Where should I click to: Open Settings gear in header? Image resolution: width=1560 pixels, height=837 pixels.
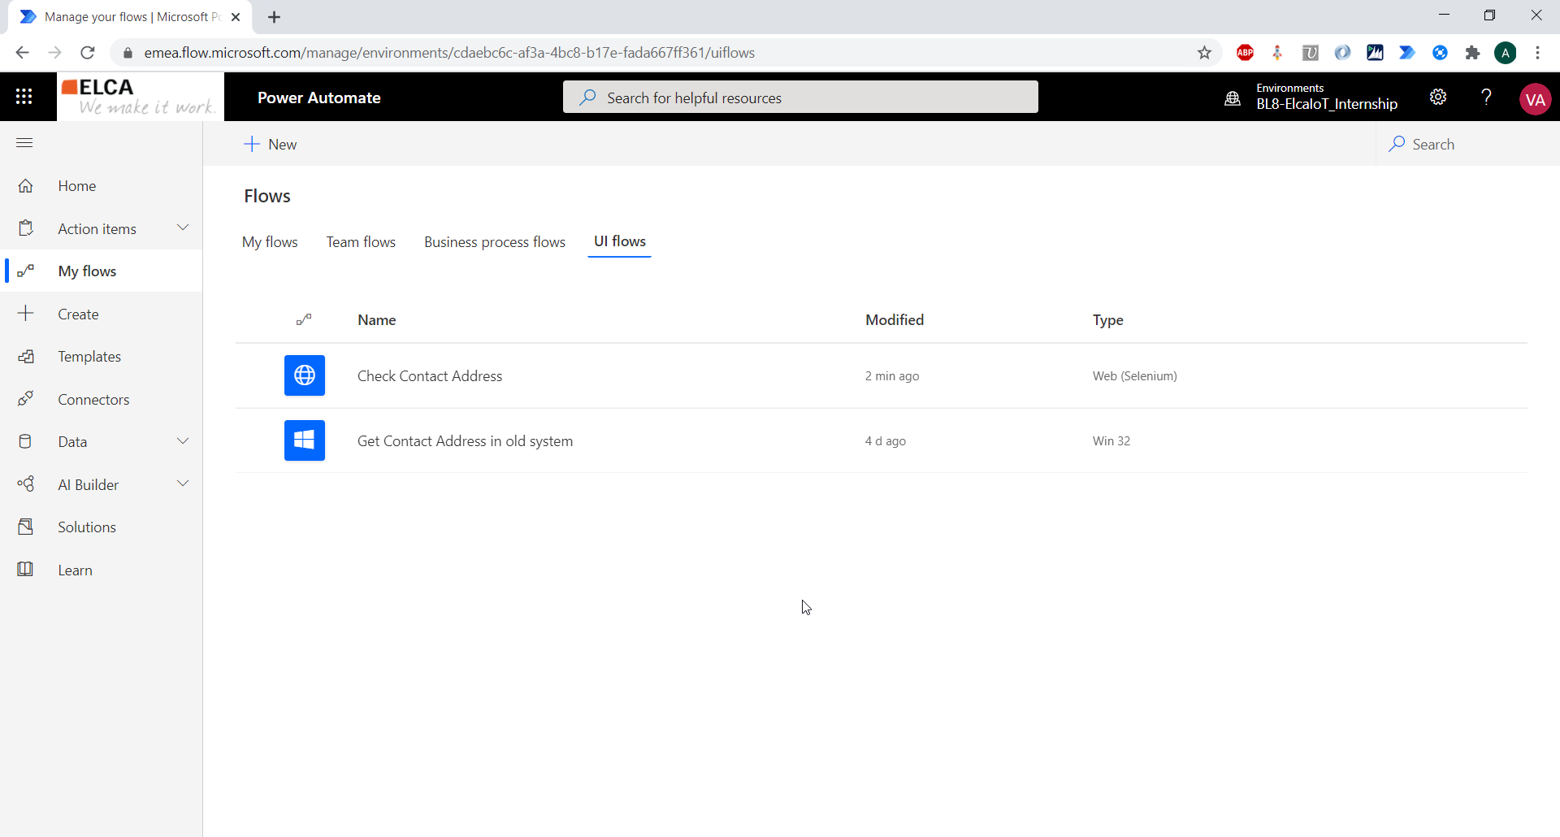pos(1438,98)
